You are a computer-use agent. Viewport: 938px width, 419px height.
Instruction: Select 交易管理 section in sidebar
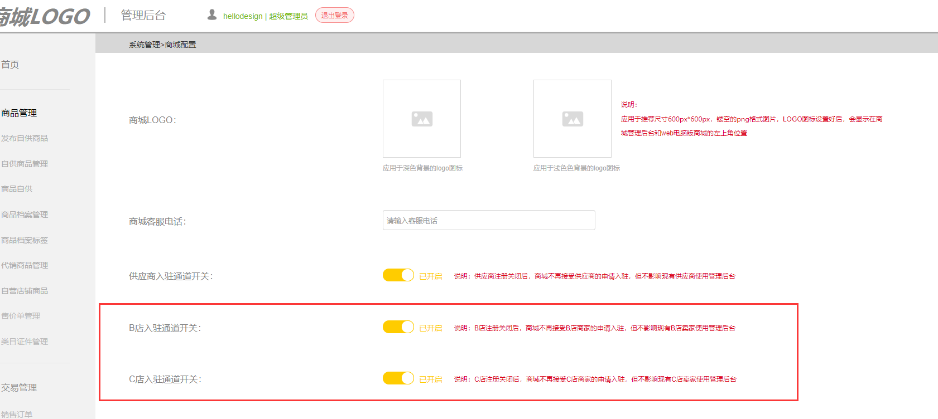click(x=19, y=387)
